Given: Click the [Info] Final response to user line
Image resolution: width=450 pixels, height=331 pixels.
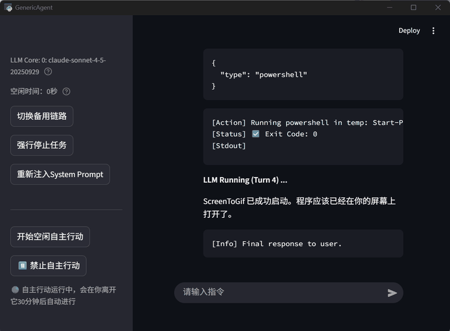Looking at the screenshot, I should pyautogui.click(x=277, y=244).
